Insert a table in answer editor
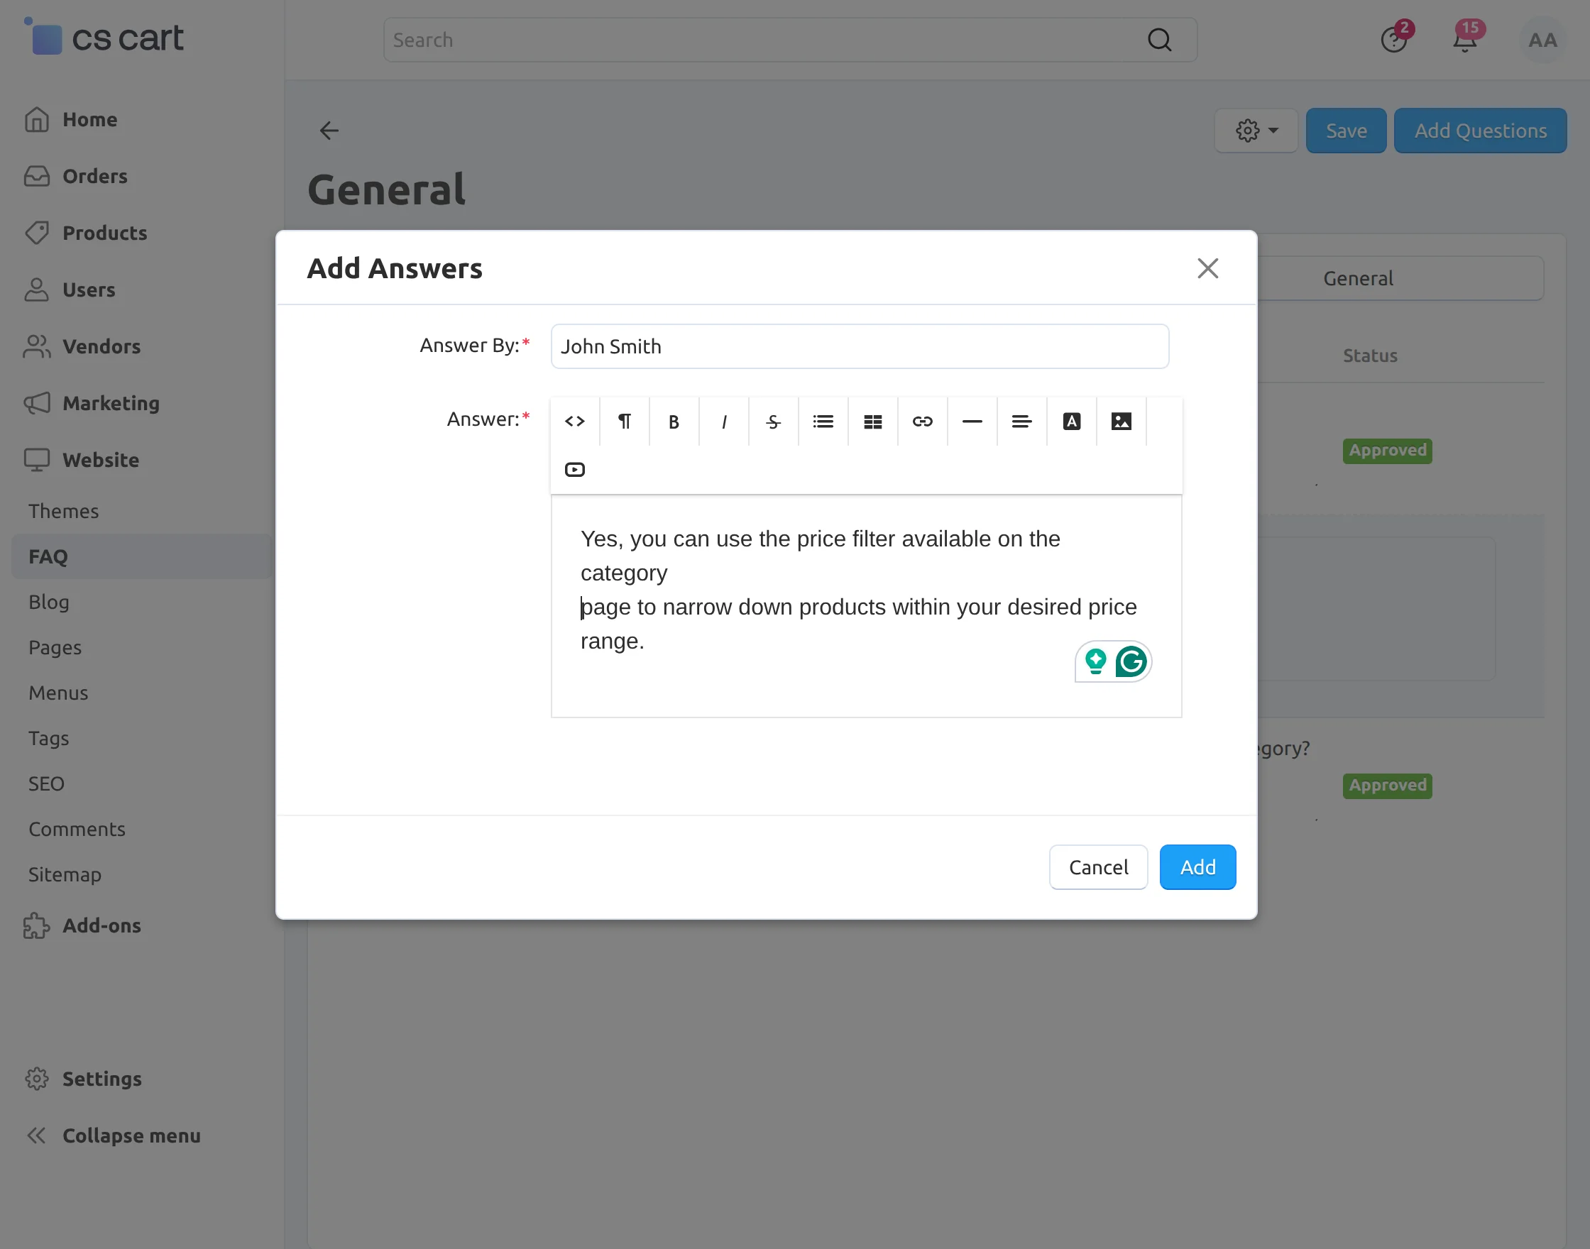Screen dimensions: 1590x1249 point(873,422)
